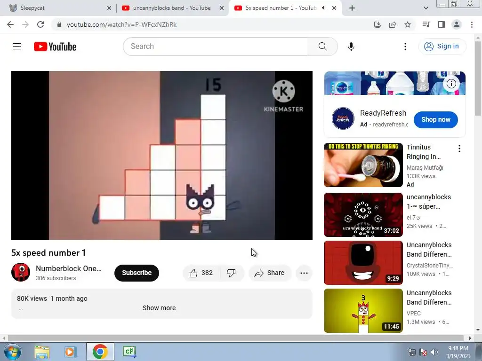Mute tab via speaker icon on tab
The height and width of the screenshot is (361, 482).
(x=324, y=8)
